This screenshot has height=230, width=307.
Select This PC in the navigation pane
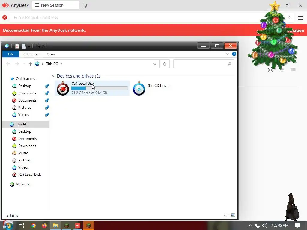pyautogui.click(x=26, y=124)
